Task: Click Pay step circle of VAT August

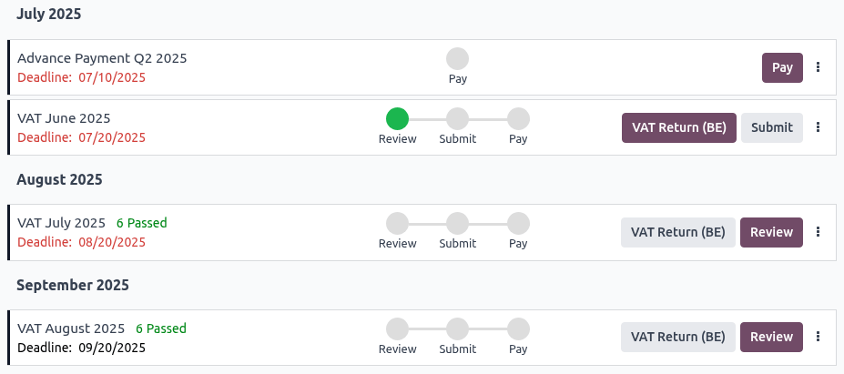Action: click(x=518, y=329)
